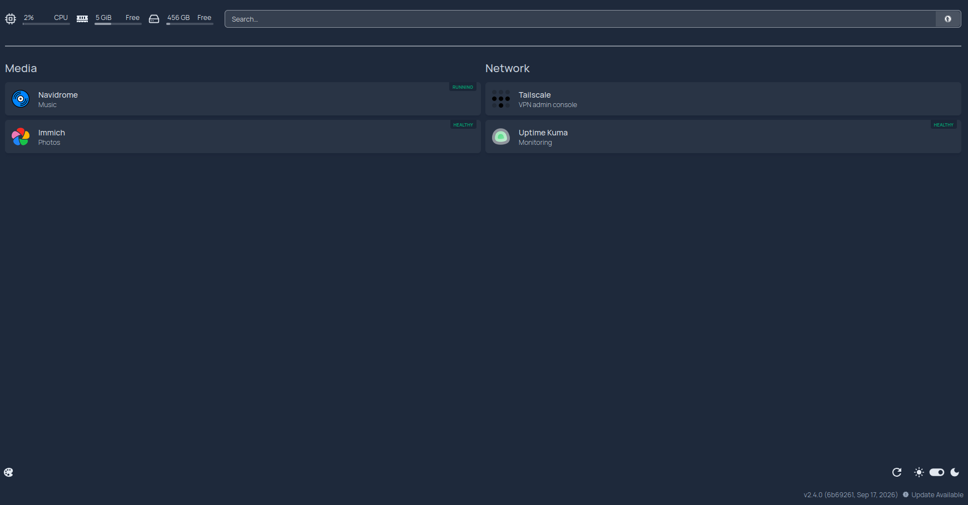Click the refresh icon

click(897, 472)
